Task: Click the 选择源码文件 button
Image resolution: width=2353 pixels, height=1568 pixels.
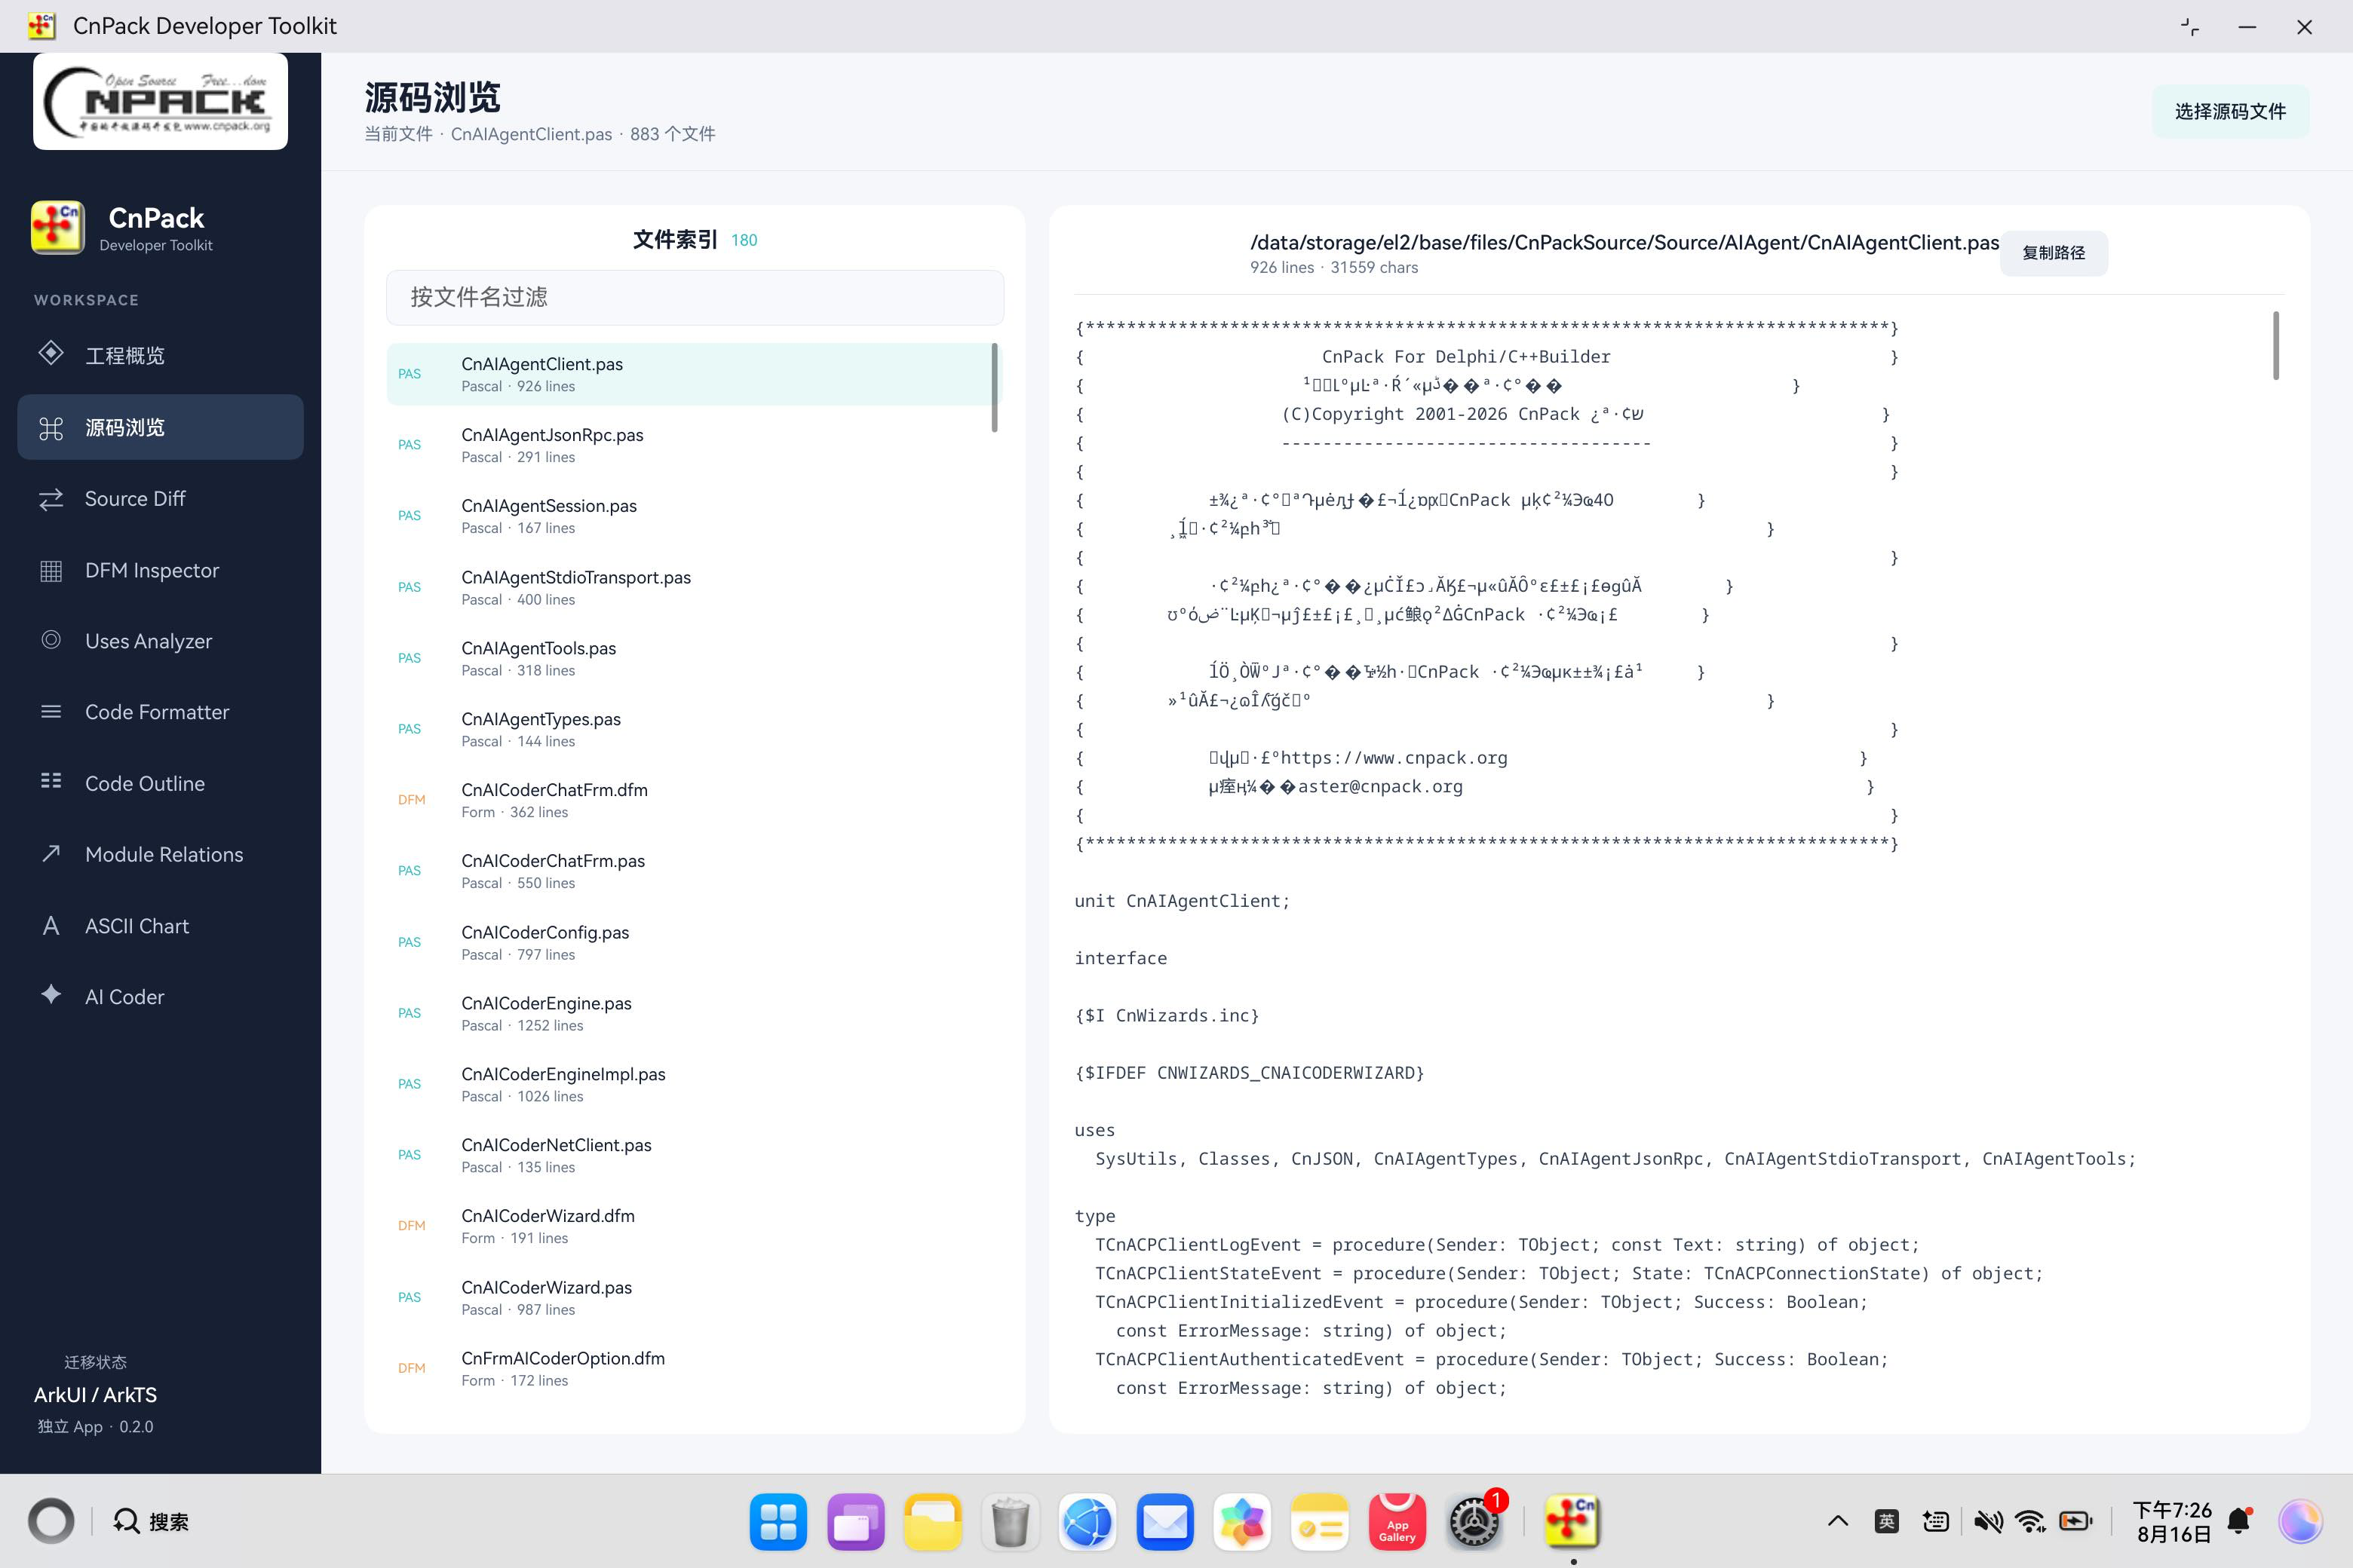Action: 2230,111
